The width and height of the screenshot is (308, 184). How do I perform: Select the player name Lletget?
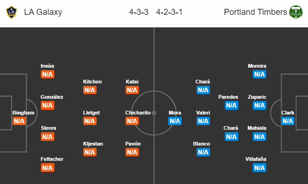point(92,113)
